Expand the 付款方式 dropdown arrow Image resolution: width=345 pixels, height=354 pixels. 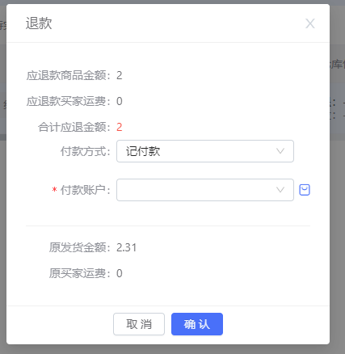point(280,151)
